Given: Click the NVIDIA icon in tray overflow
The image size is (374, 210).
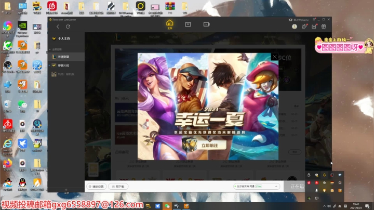Looking at the screenshot, I should click(x=309, y=199).
